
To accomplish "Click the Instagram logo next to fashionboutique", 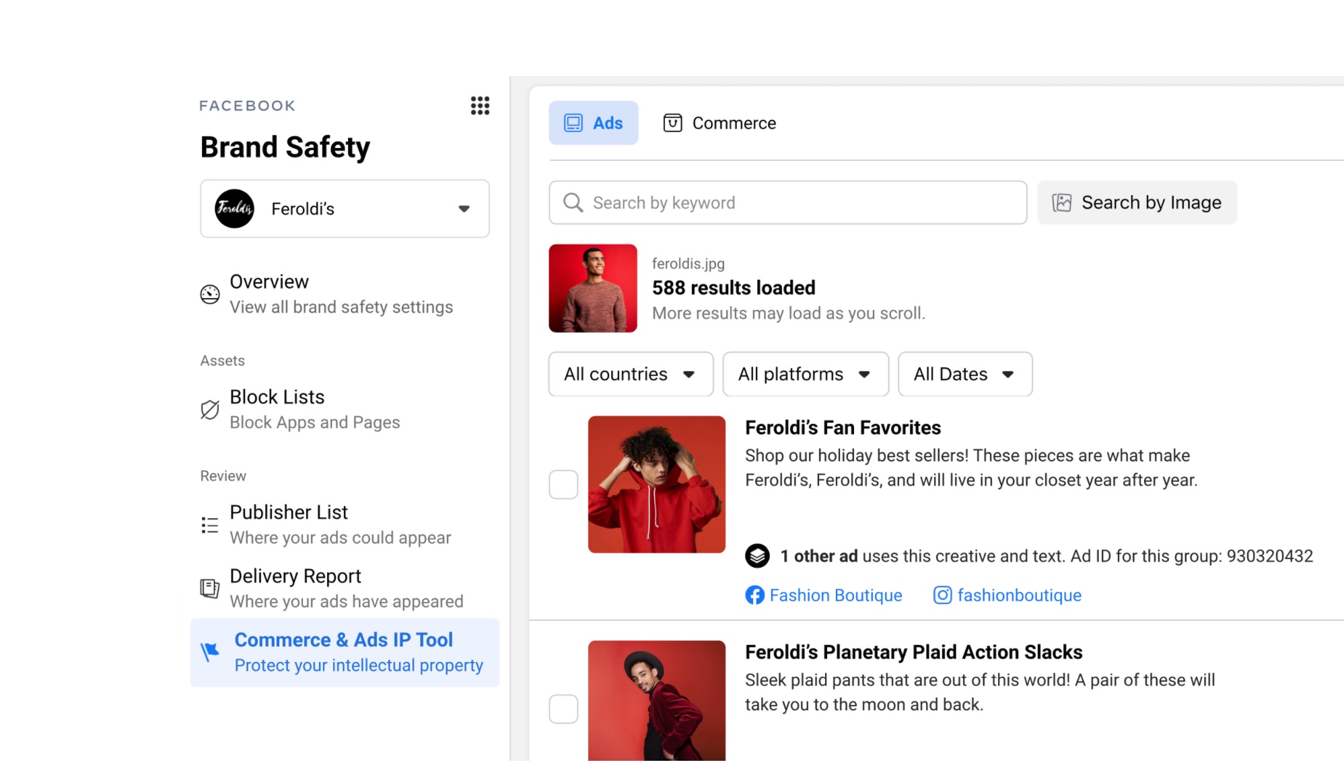I will (x=942, y=595).
